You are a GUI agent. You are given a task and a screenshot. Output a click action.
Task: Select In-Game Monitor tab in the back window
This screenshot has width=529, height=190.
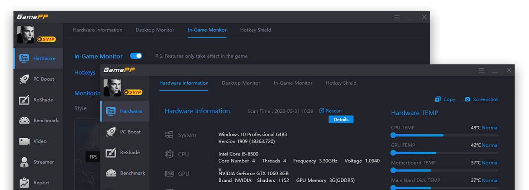[207, 30]
